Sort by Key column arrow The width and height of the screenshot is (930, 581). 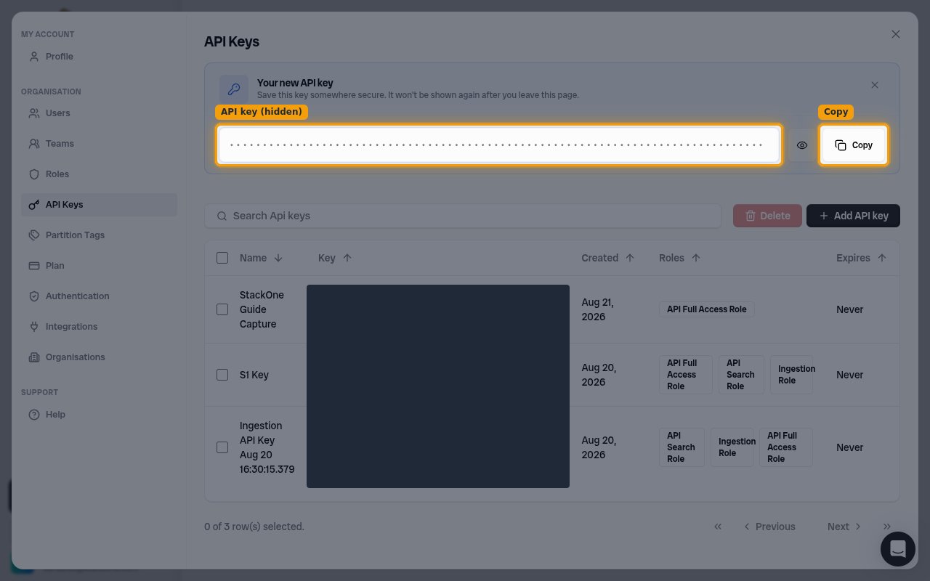point(347,258)
